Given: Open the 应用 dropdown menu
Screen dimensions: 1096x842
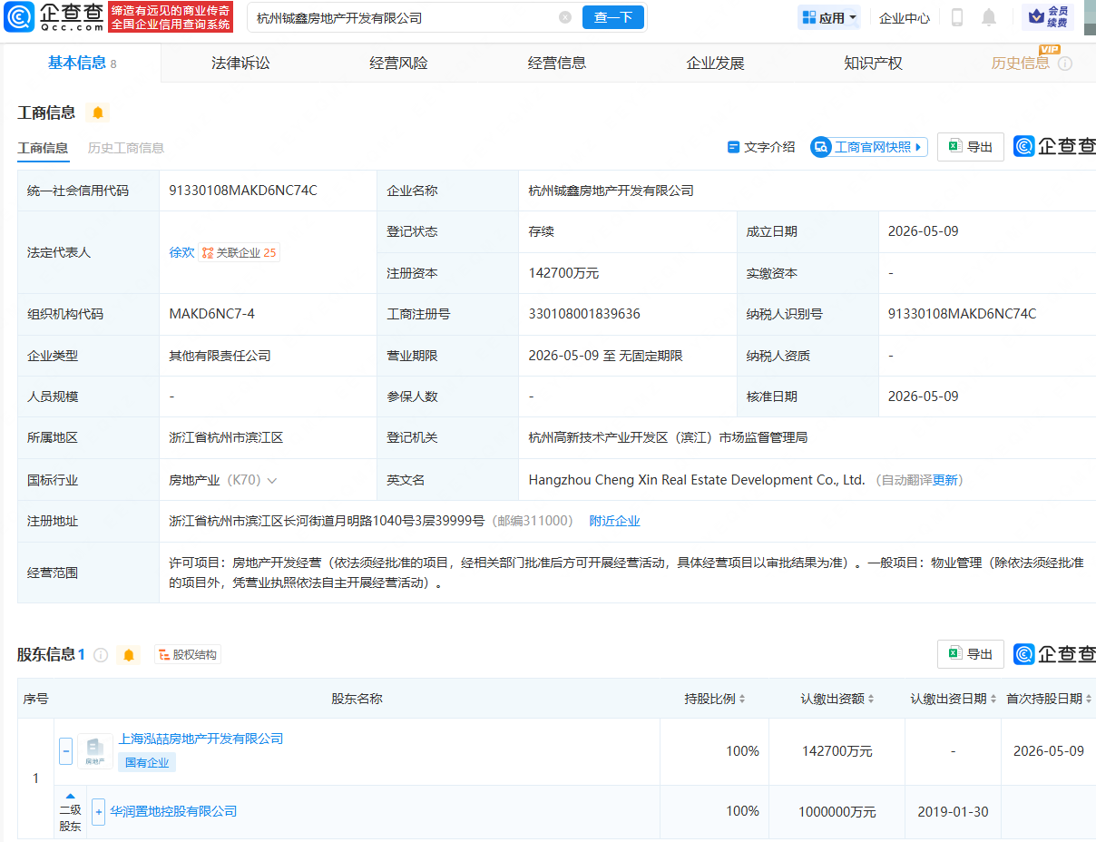Looking at the screenshot, I should (x=829, y=17).
